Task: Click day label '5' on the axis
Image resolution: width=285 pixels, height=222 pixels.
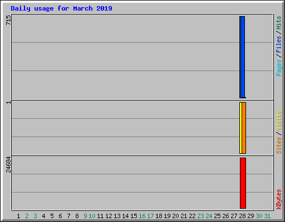Action: pos(52,216)
